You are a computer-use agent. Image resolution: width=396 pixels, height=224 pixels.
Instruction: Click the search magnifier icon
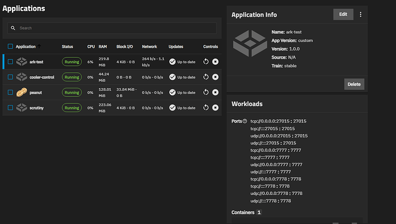coord(13,28)
